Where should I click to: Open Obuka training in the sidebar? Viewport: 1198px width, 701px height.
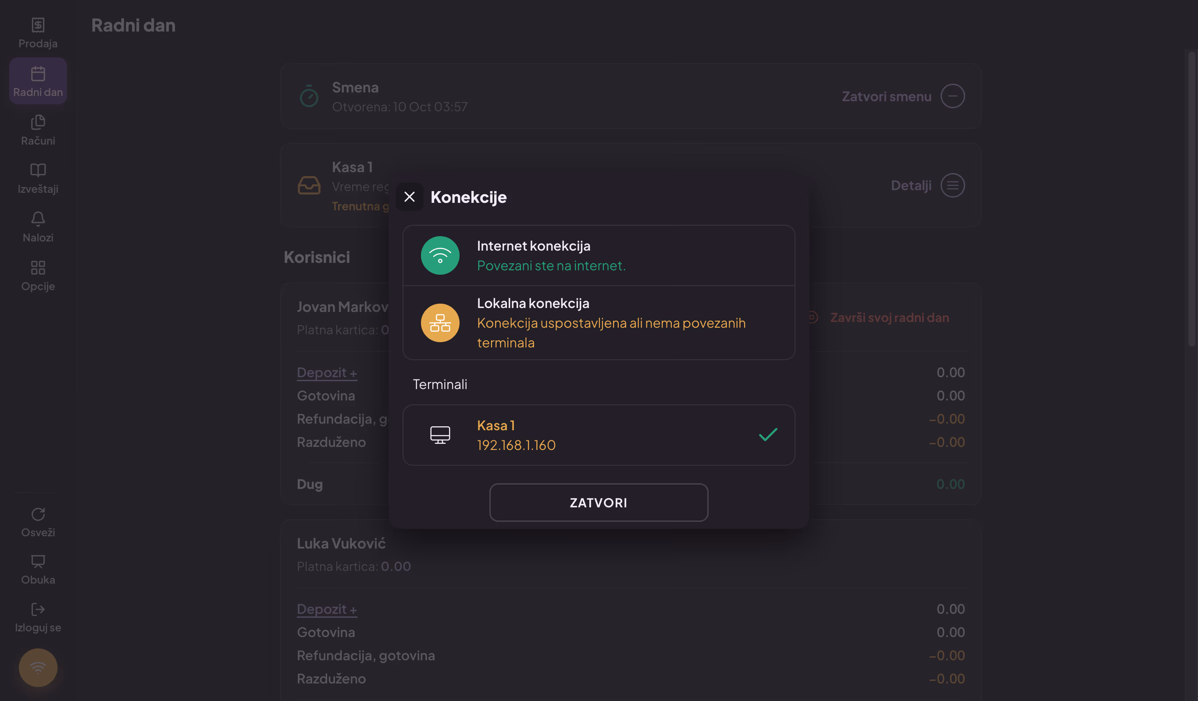click(x=38, y=570)
